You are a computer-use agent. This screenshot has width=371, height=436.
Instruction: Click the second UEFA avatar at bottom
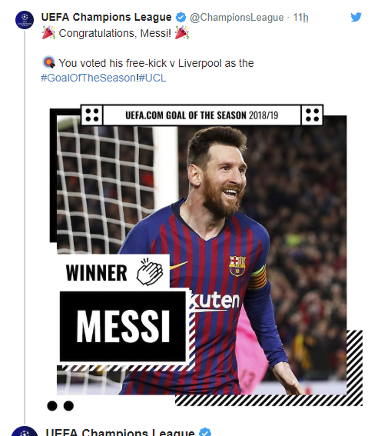click(x=25, y=431)
